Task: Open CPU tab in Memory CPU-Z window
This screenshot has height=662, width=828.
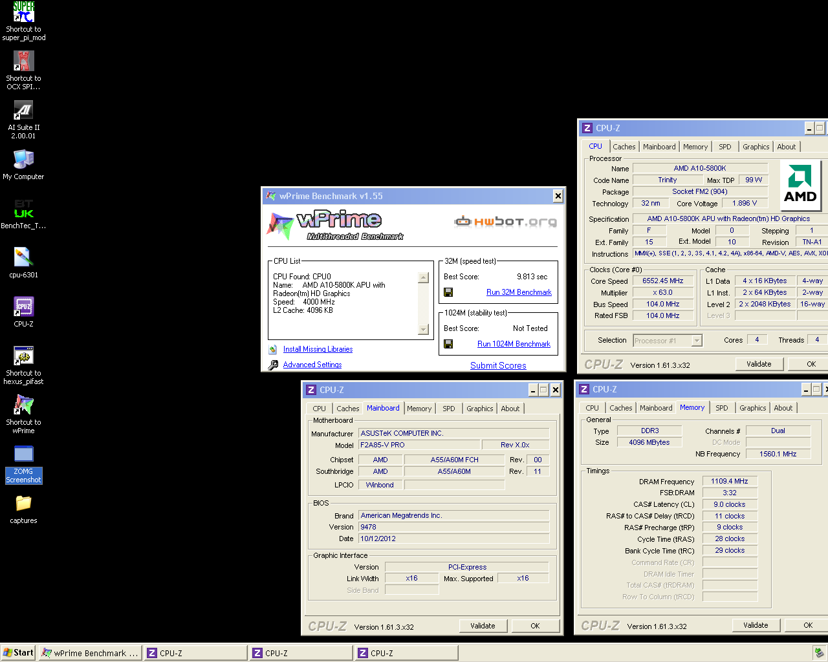Action: coord(593,408)
